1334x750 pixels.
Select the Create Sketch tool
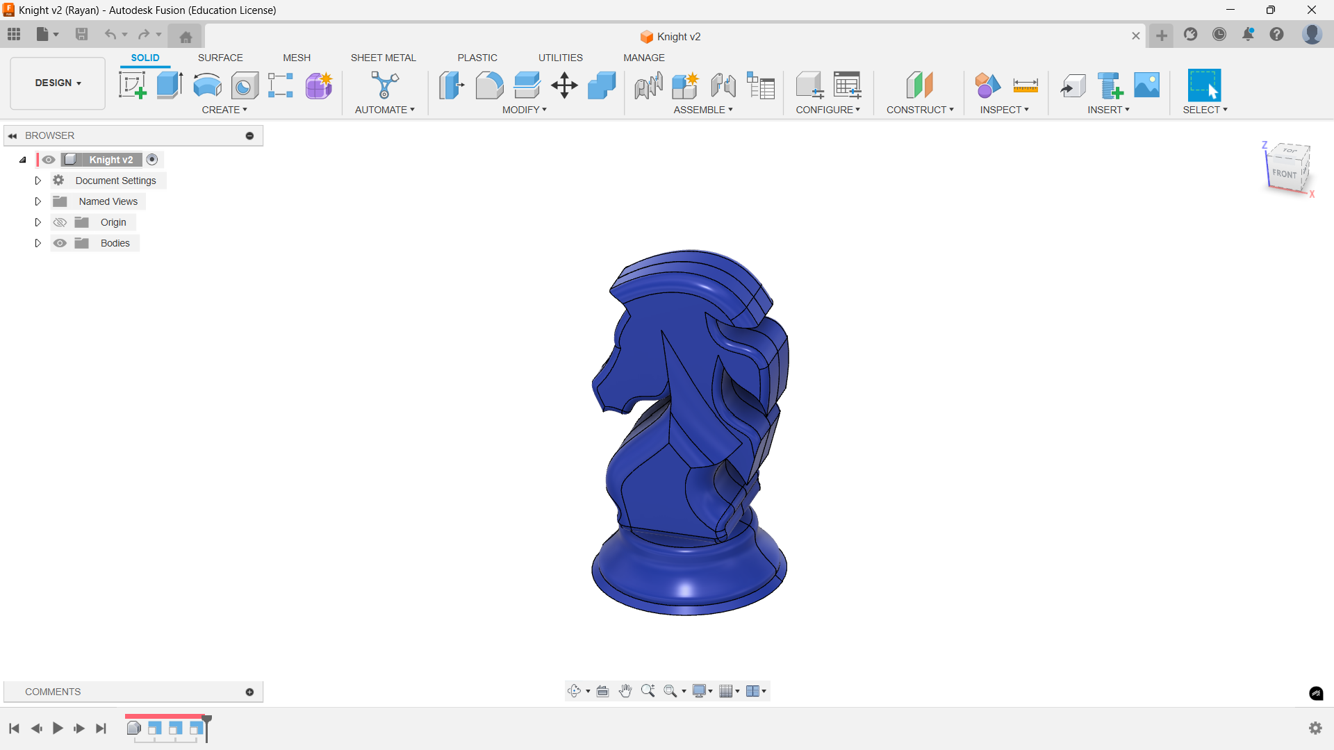(x=132, y=85)
